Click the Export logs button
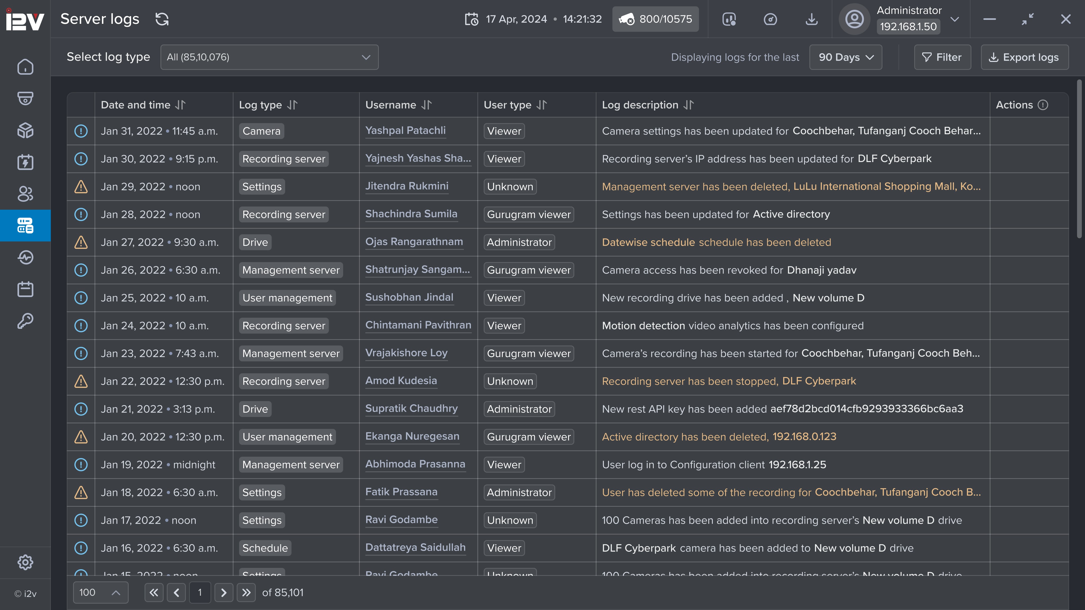Screen dimensions: 1085x610 (1024, 57)
